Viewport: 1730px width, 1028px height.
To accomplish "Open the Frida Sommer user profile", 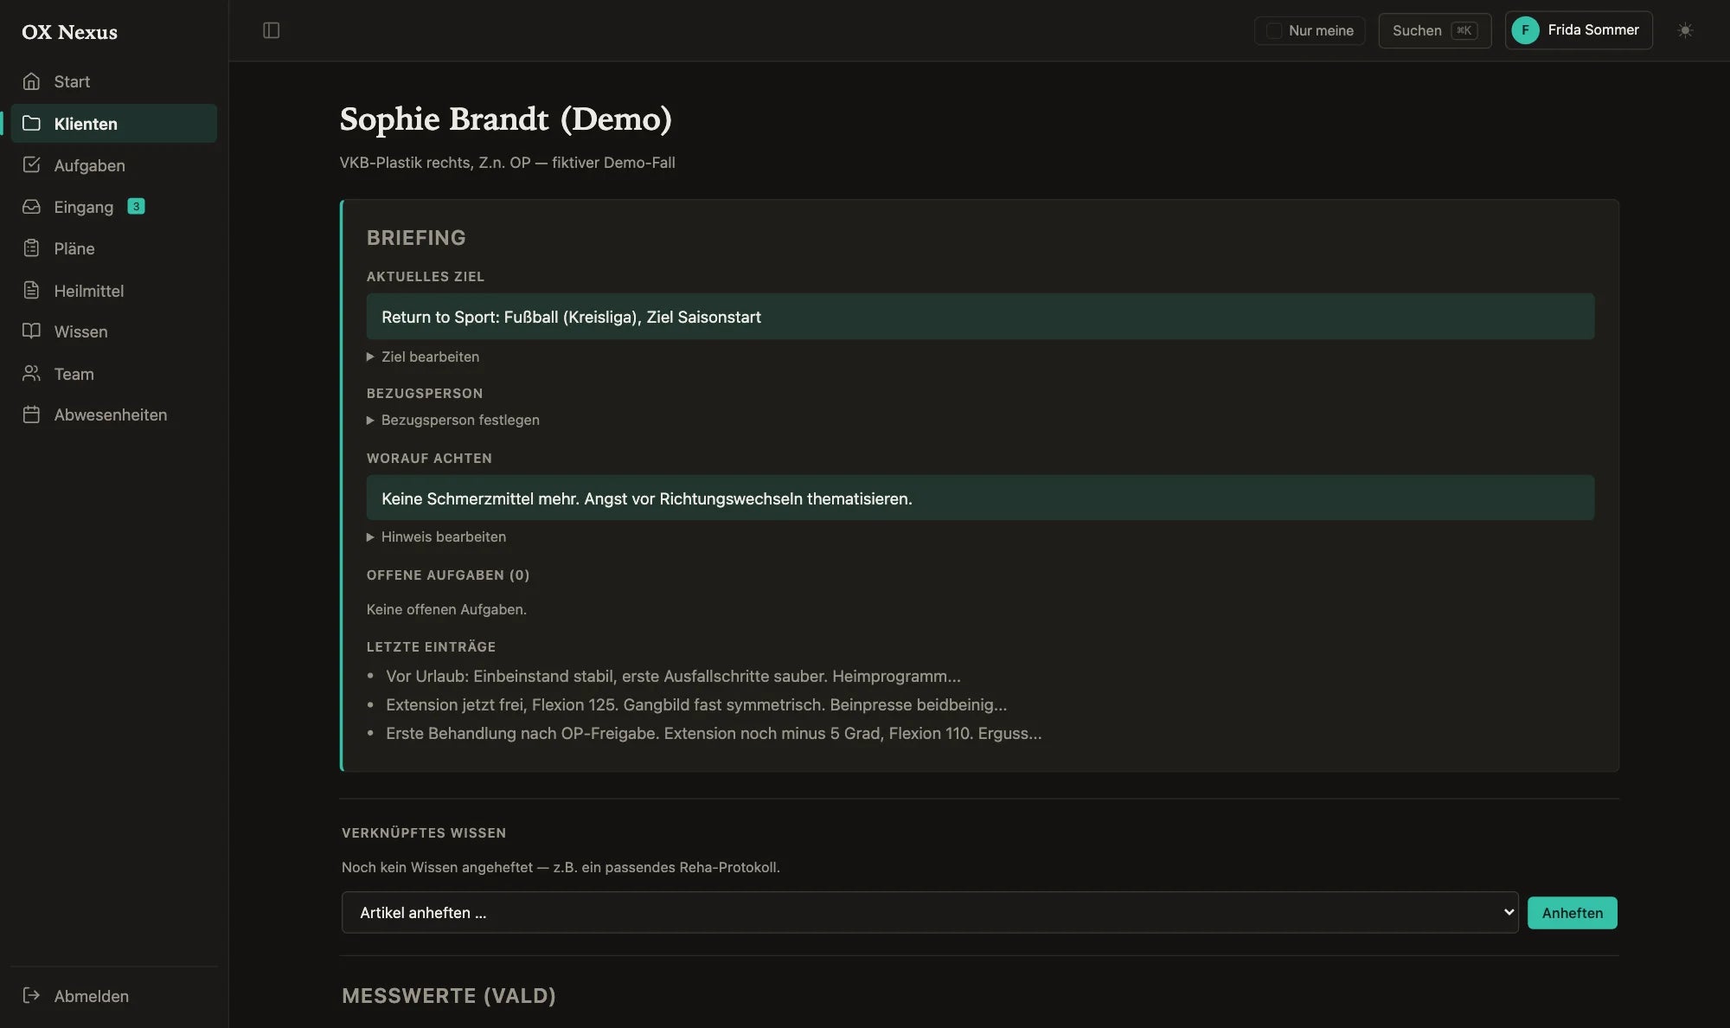I will (x=1578, y=30).
